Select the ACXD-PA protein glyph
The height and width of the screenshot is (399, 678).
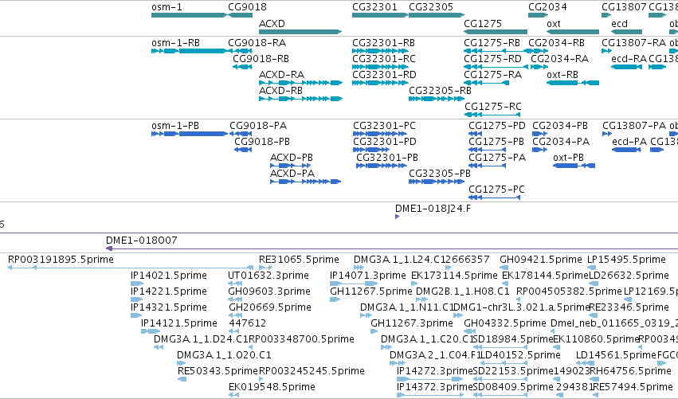306,182
